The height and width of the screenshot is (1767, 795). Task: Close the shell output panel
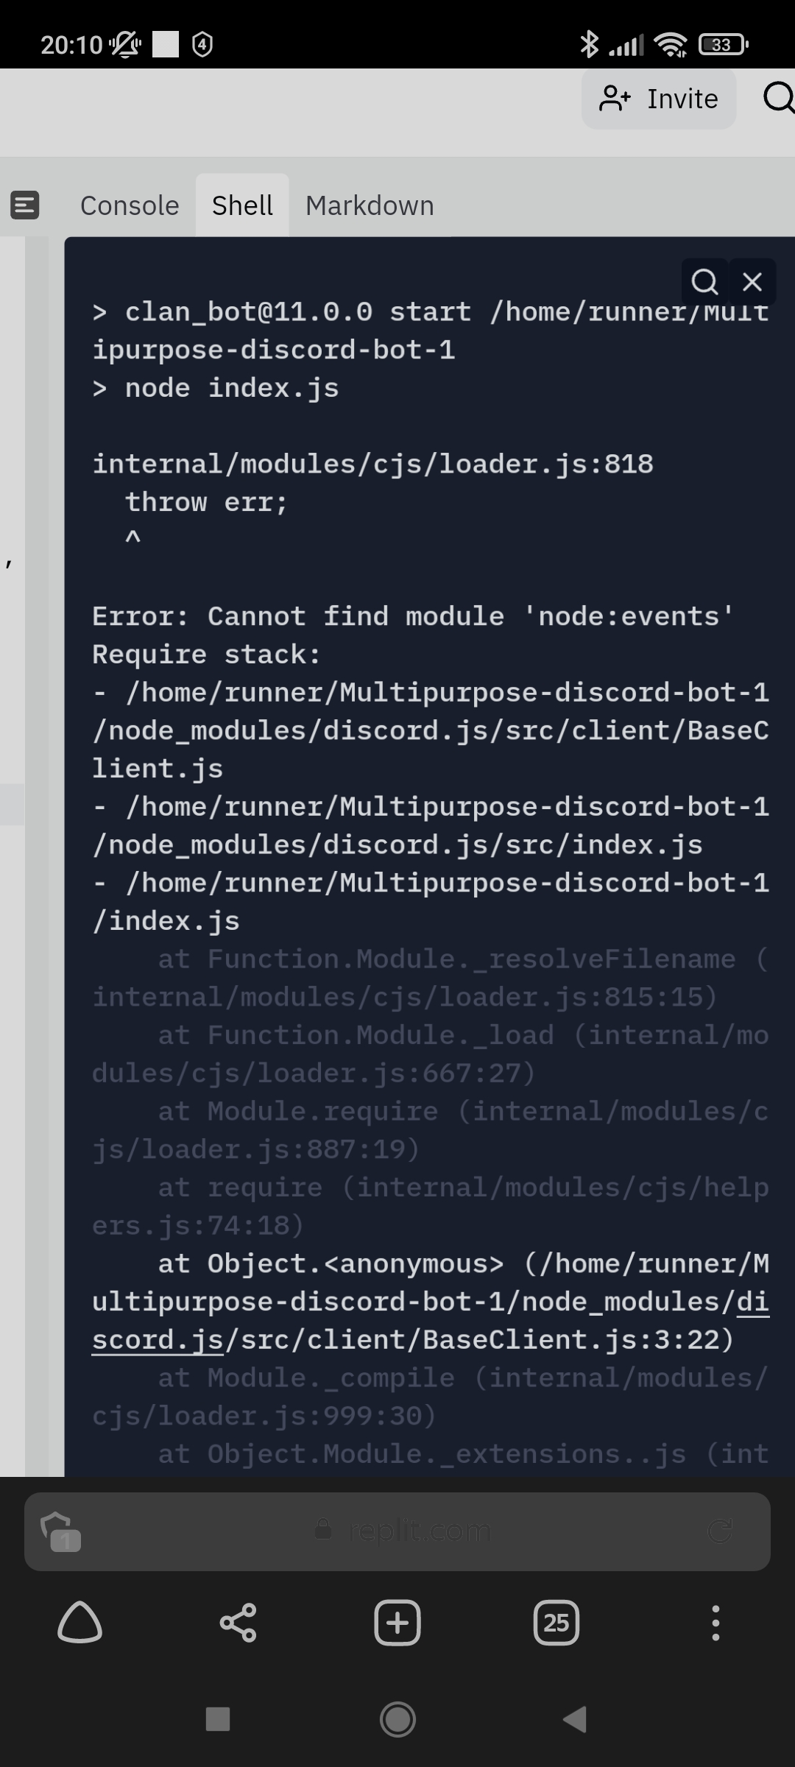(752, 281)
